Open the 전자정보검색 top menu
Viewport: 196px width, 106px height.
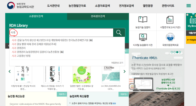point(126,6)
